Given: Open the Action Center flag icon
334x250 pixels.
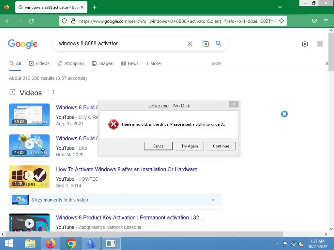Looking at the screenshot, I should pos(285,244).
